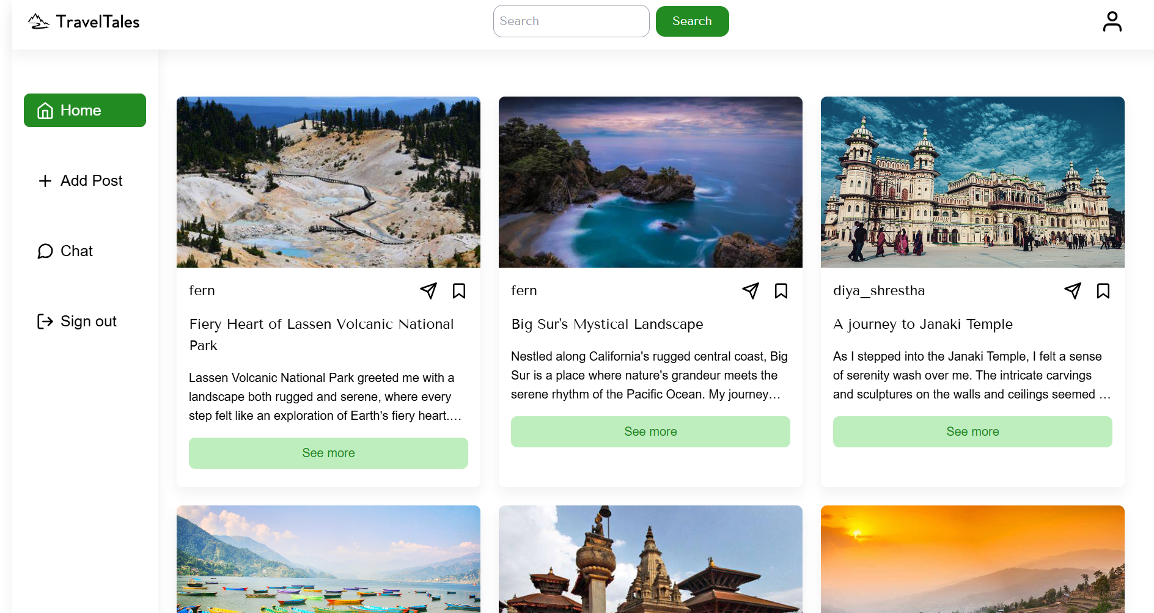1154x613 pixels.
Task: Go to Home in the sidebar
Action: [x=85, y=111]
